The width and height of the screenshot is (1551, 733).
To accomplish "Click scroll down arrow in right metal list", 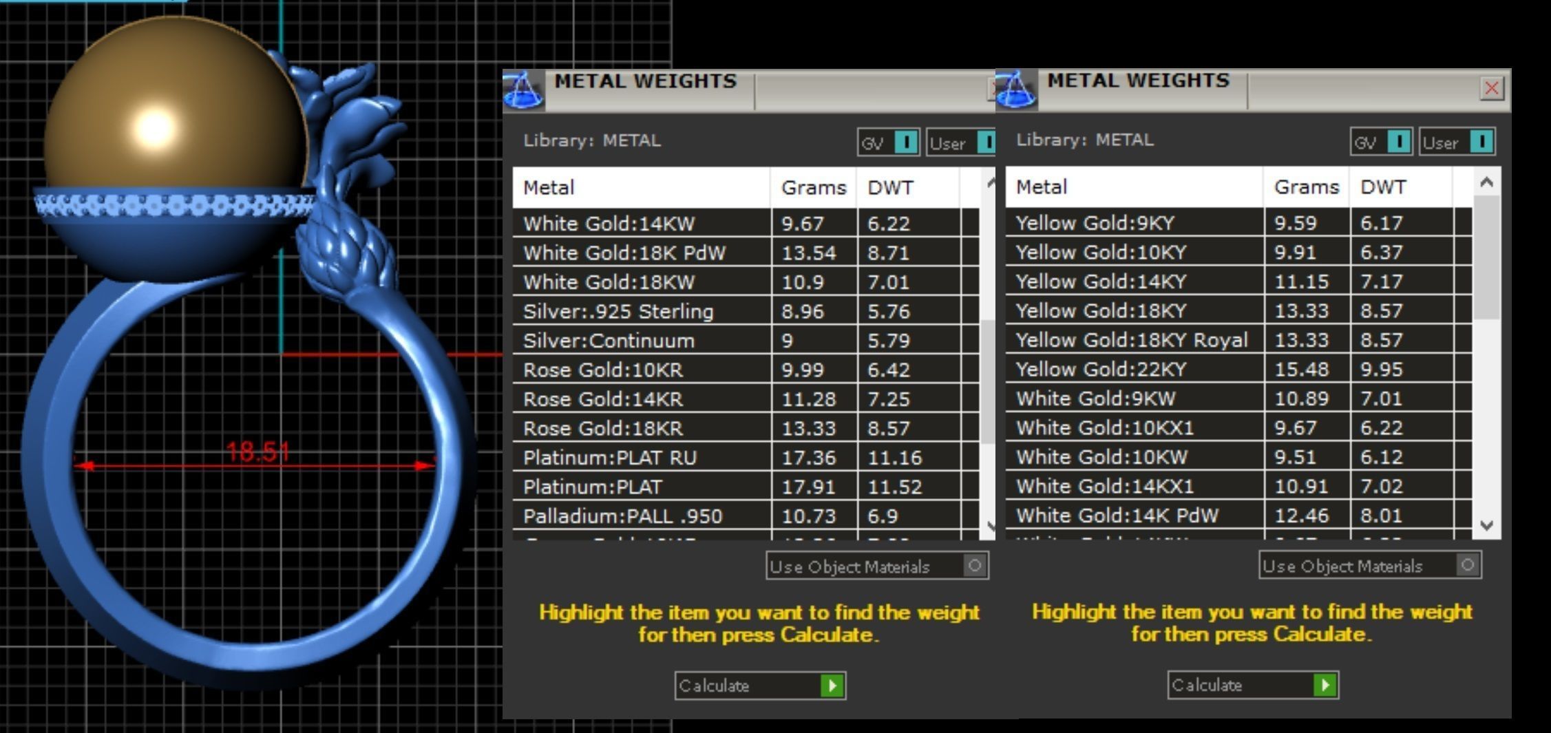I will click(1486, 525).
